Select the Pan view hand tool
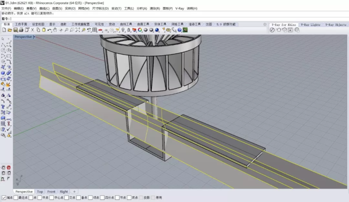 click(x=55, y=30)
